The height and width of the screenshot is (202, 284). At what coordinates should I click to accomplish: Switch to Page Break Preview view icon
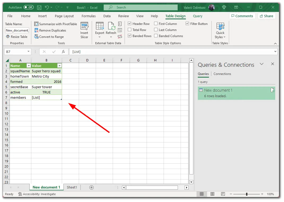coord(223,194)
